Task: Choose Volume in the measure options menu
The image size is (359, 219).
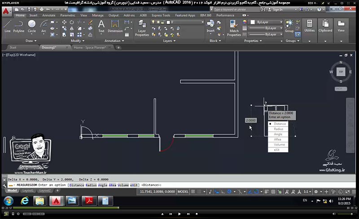Action: click(x=278, y=145)
